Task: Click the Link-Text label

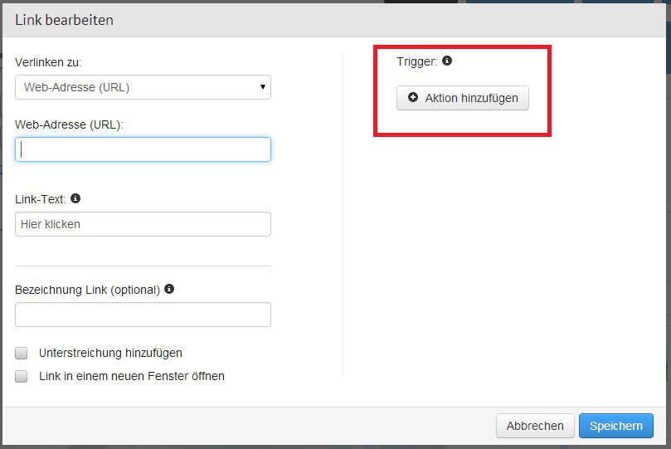Action: [40, 200]
